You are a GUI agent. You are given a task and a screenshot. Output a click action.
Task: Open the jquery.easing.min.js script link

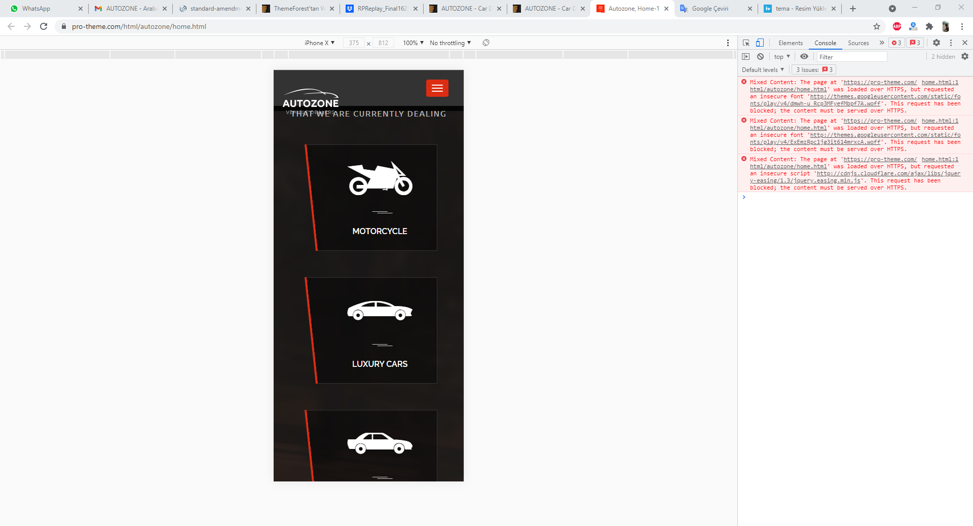(x=855, y=177)
